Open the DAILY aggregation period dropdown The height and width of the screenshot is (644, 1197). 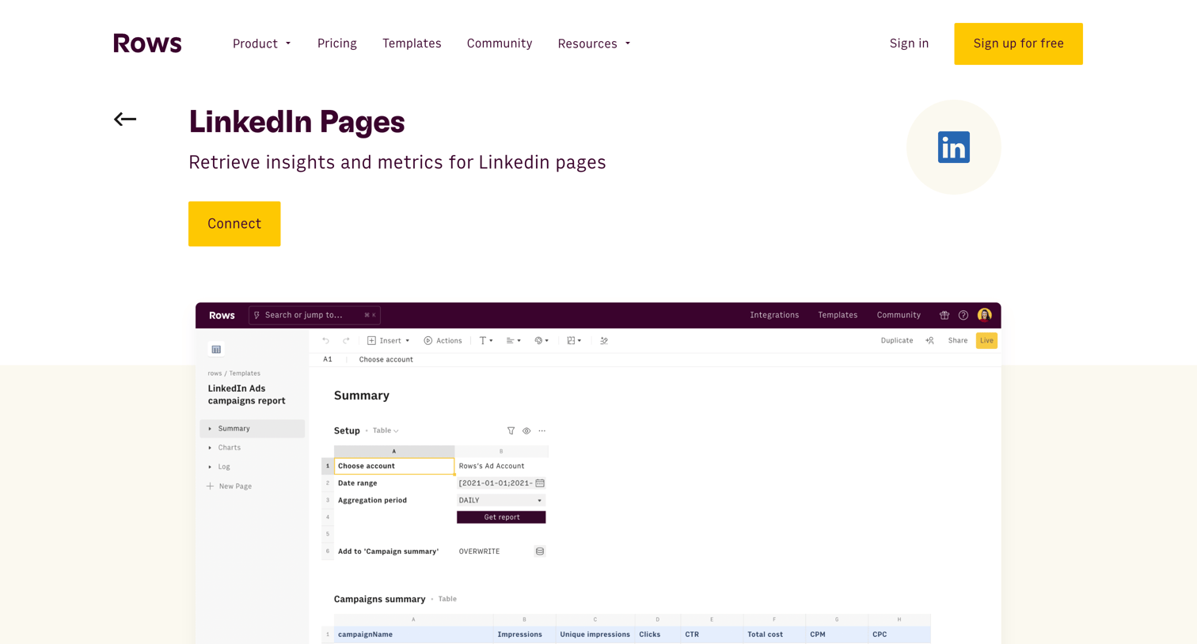click(501, 500)
